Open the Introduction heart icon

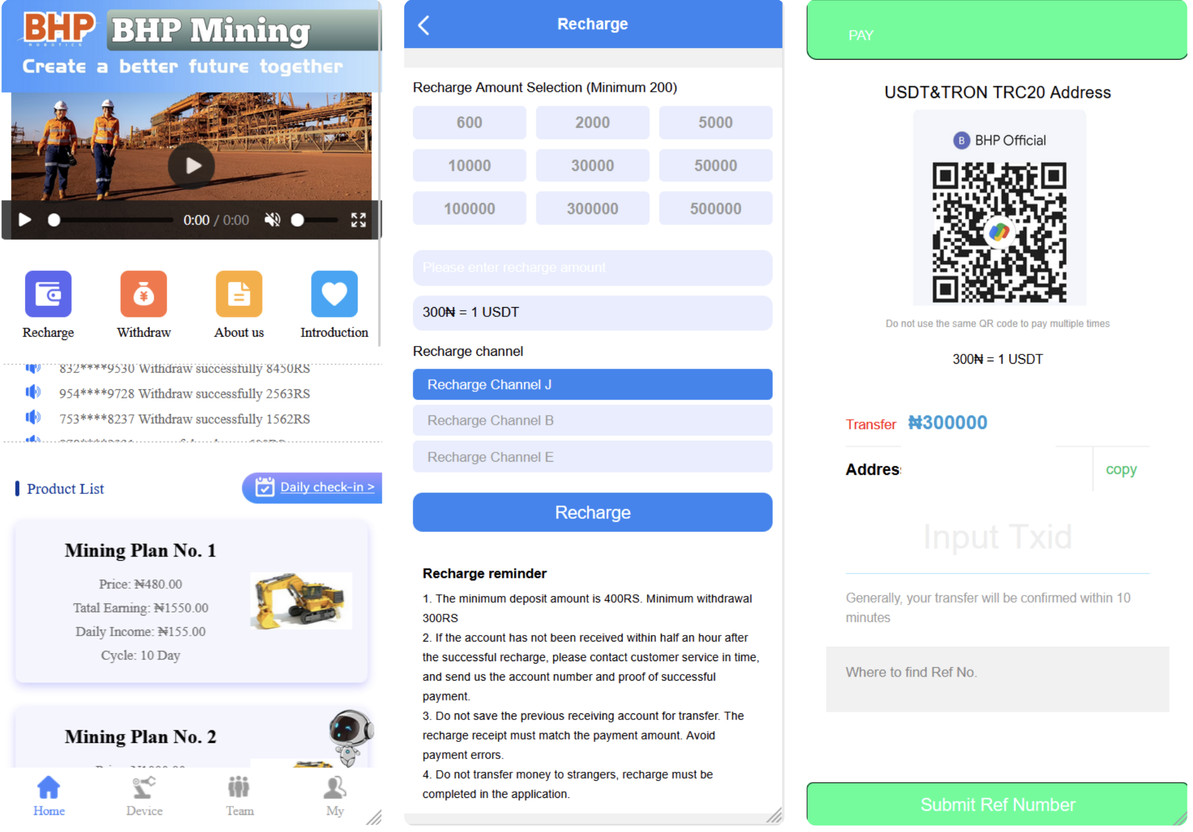coord(334,294)
